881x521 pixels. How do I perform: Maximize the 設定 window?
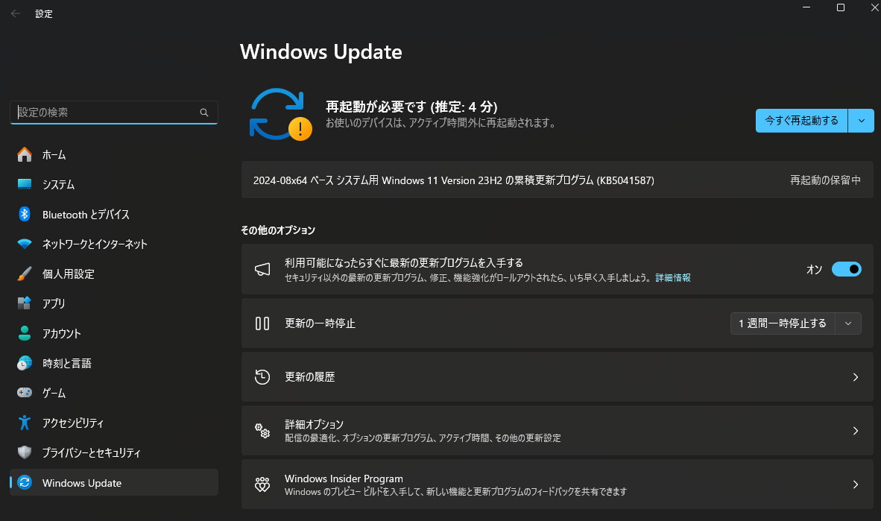841,7
